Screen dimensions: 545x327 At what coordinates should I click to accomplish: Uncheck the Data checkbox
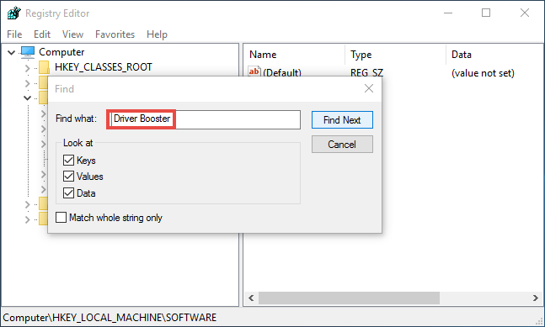tap(68, 193)
